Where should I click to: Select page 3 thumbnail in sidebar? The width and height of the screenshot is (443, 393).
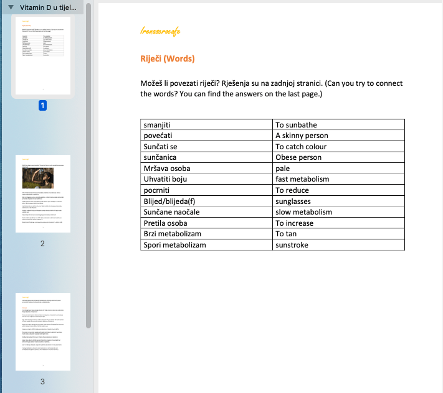[42, 331]
